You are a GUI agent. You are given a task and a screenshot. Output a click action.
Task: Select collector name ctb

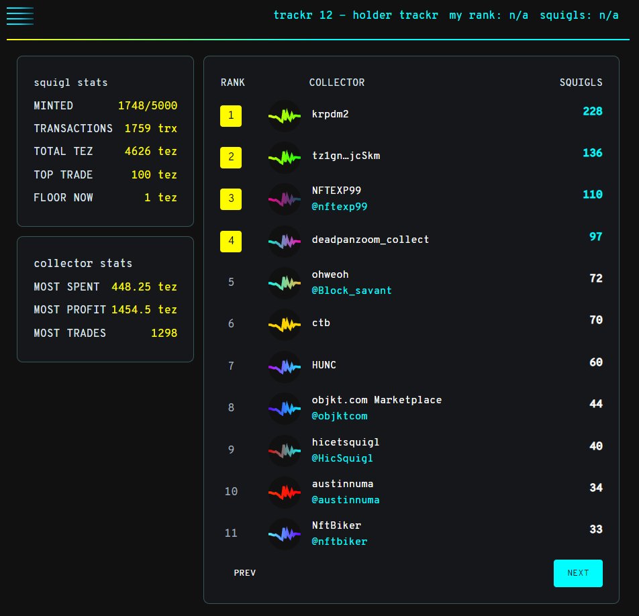click(321, 323)
